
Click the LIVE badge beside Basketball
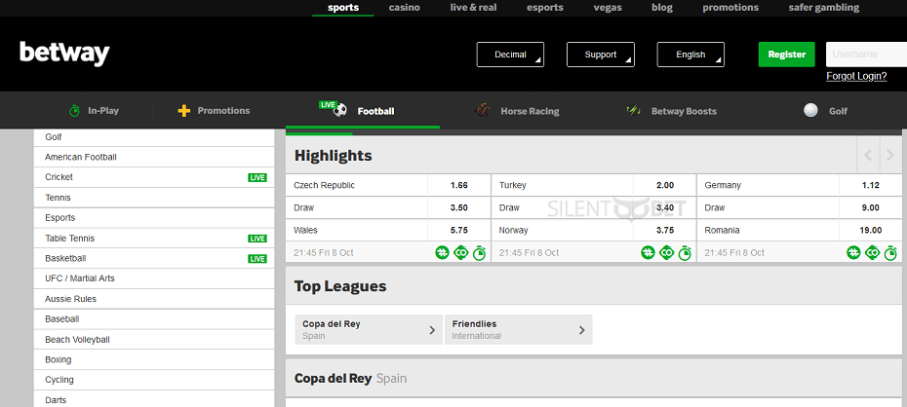point(257,259)
